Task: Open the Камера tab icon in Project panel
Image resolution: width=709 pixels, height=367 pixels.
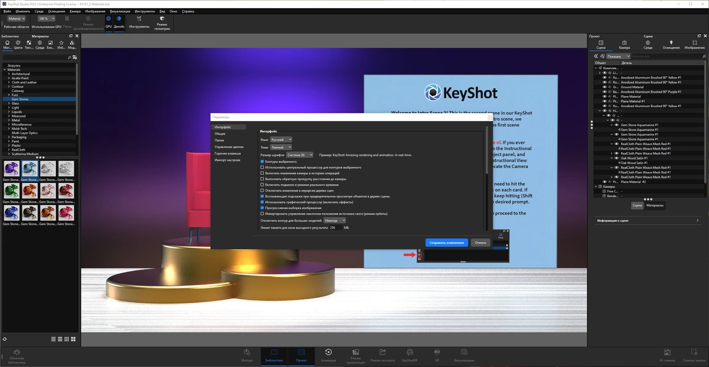Action: [624, 45]
